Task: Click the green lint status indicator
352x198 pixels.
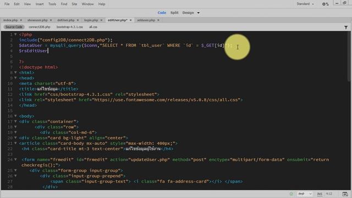Action: click(291, 194)
